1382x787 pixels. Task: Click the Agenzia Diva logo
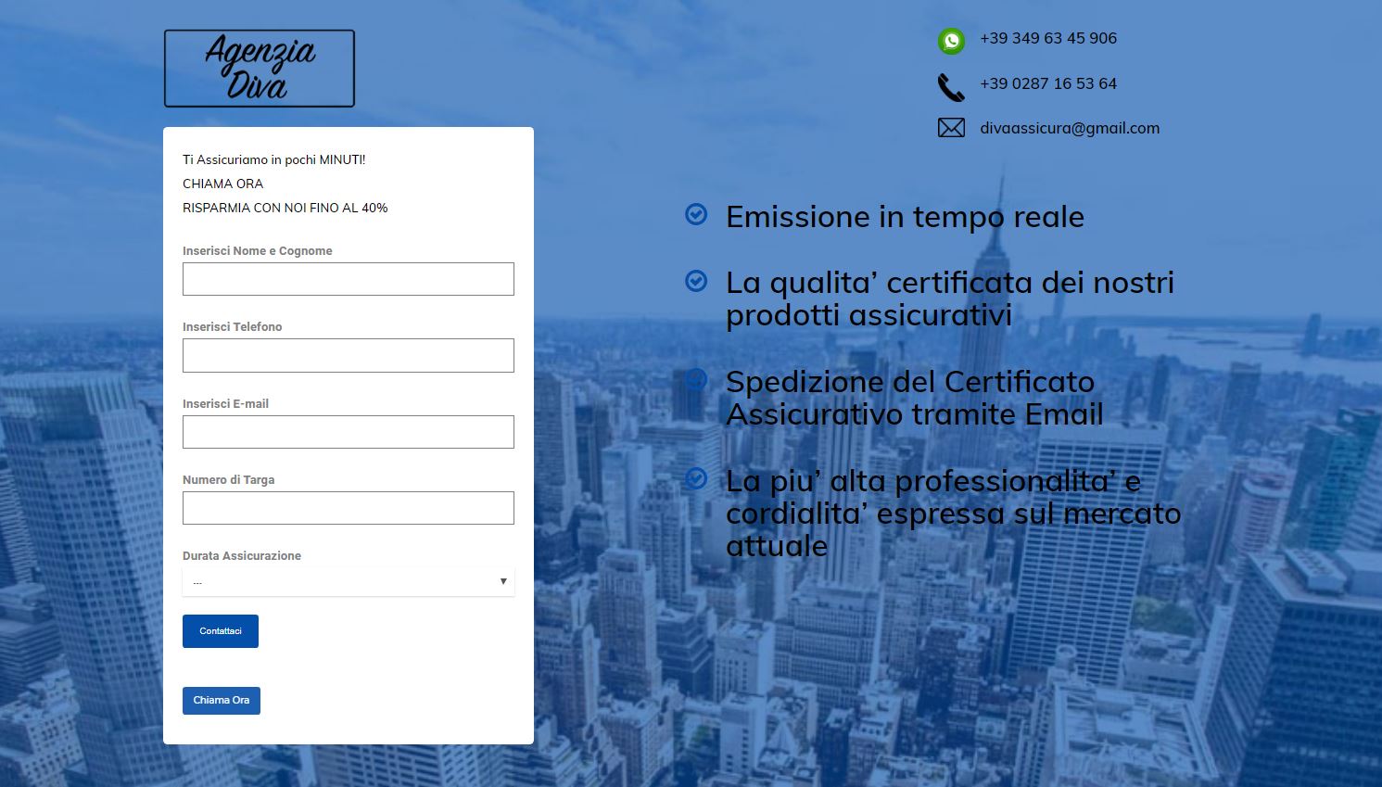(x=260, y=69)
